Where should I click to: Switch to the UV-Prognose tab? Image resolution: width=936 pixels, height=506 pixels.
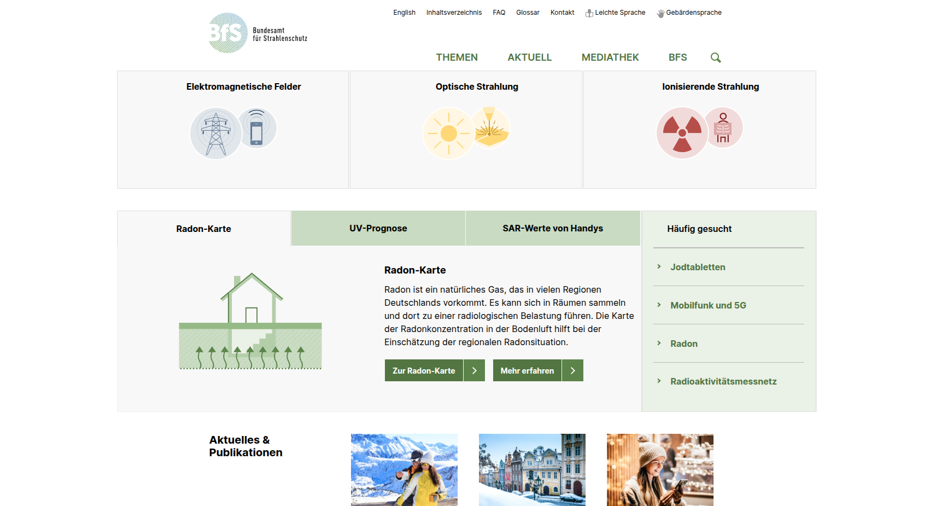click(378, 228)
